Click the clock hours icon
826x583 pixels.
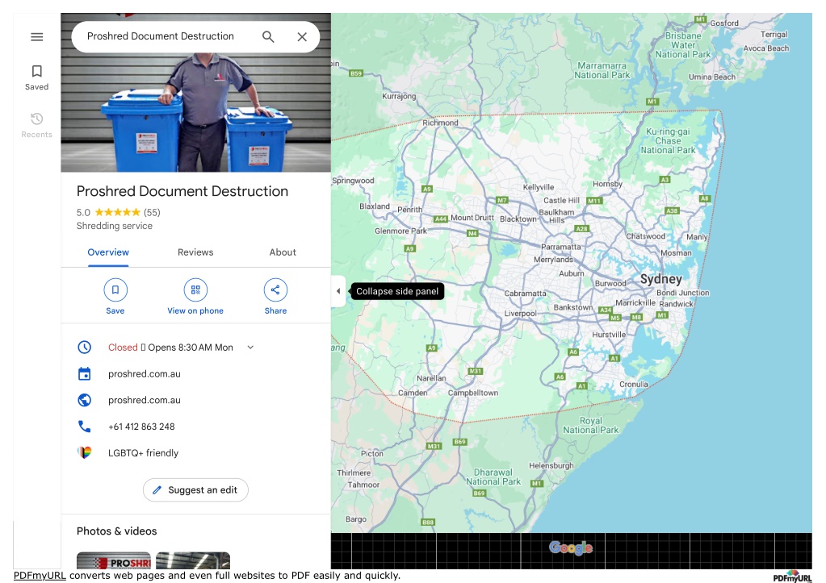point(84,348)
